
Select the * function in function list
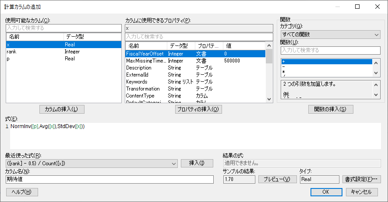click(x=327, y=72)
